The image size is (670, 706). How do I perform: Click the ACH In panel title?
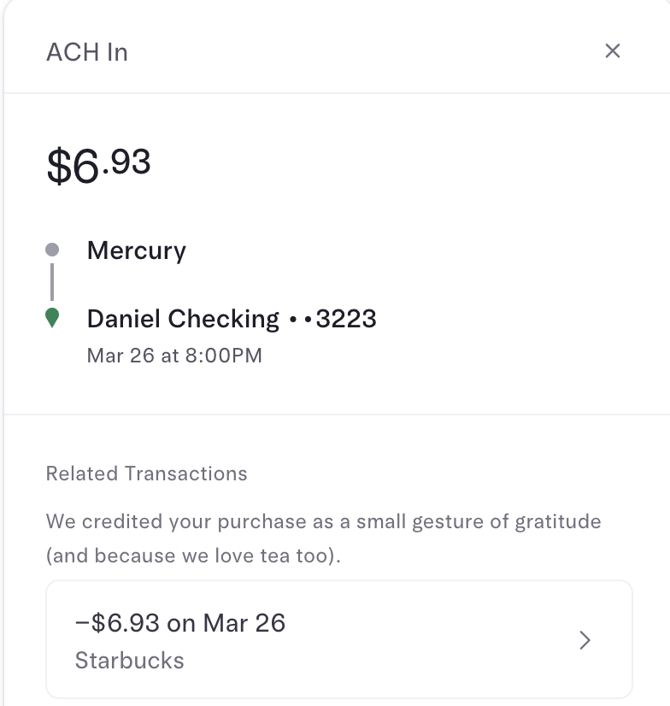click(x=87, y=52)
